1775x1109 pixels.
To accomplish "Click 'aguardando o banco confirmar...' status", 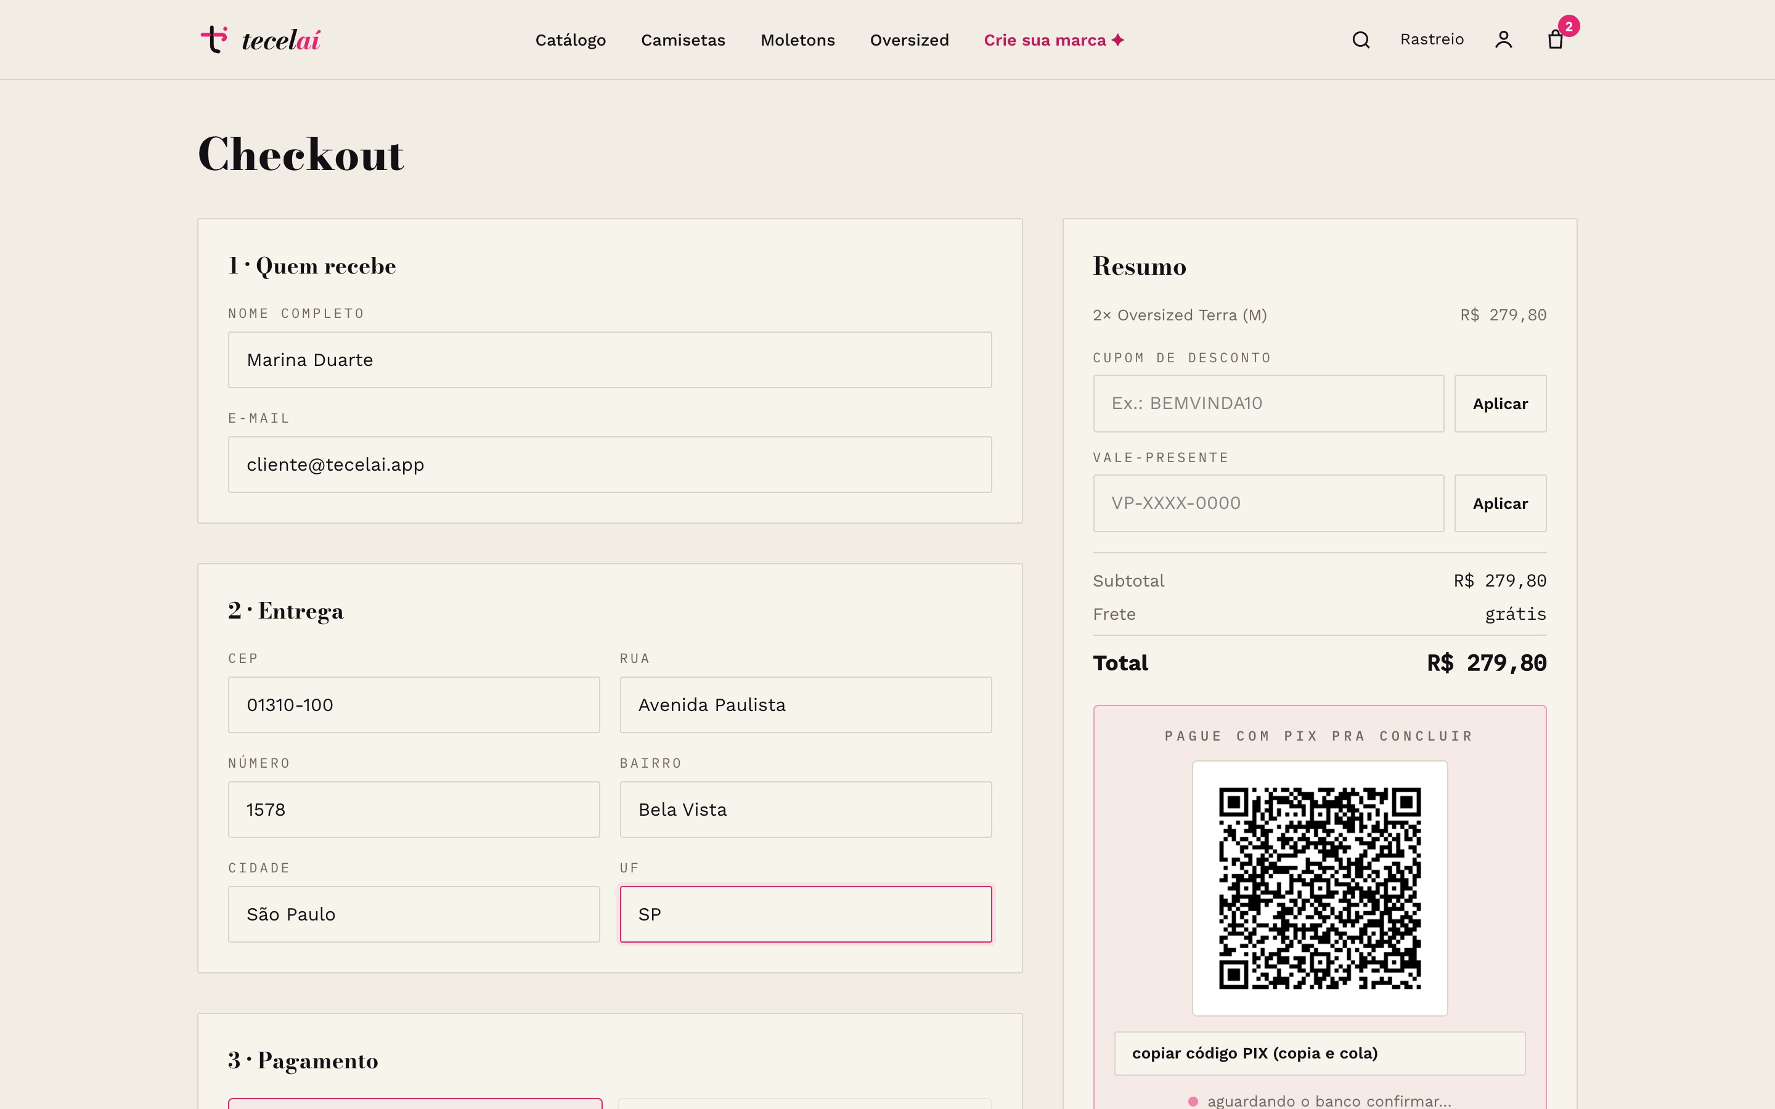I will coord(1328,1101).
